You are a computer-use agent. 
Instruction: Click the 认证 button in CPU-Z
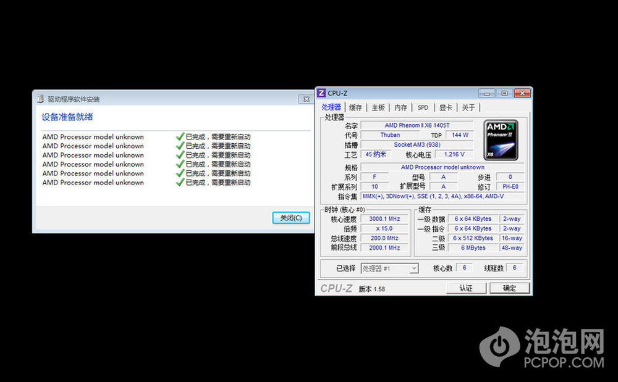[x=466, y=288]
